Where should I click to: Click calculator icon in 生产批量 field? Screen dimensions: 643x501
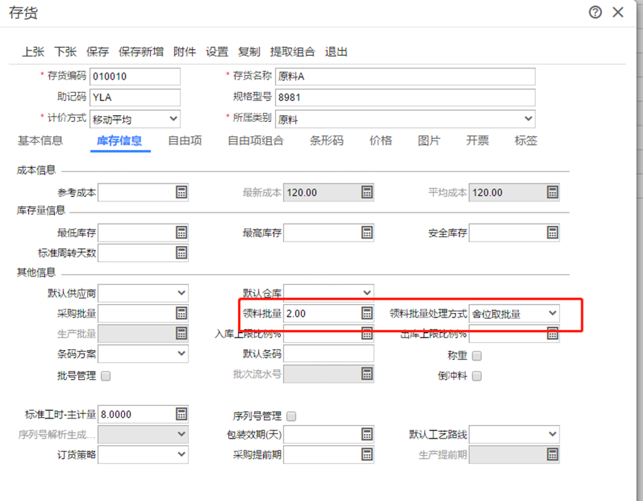[181, 333]
